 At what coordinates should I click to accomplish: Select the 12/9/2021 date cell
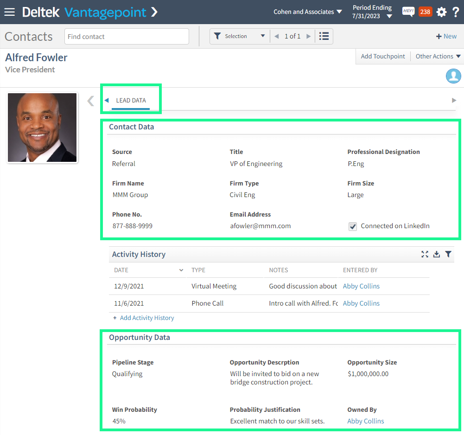[129, 286]
